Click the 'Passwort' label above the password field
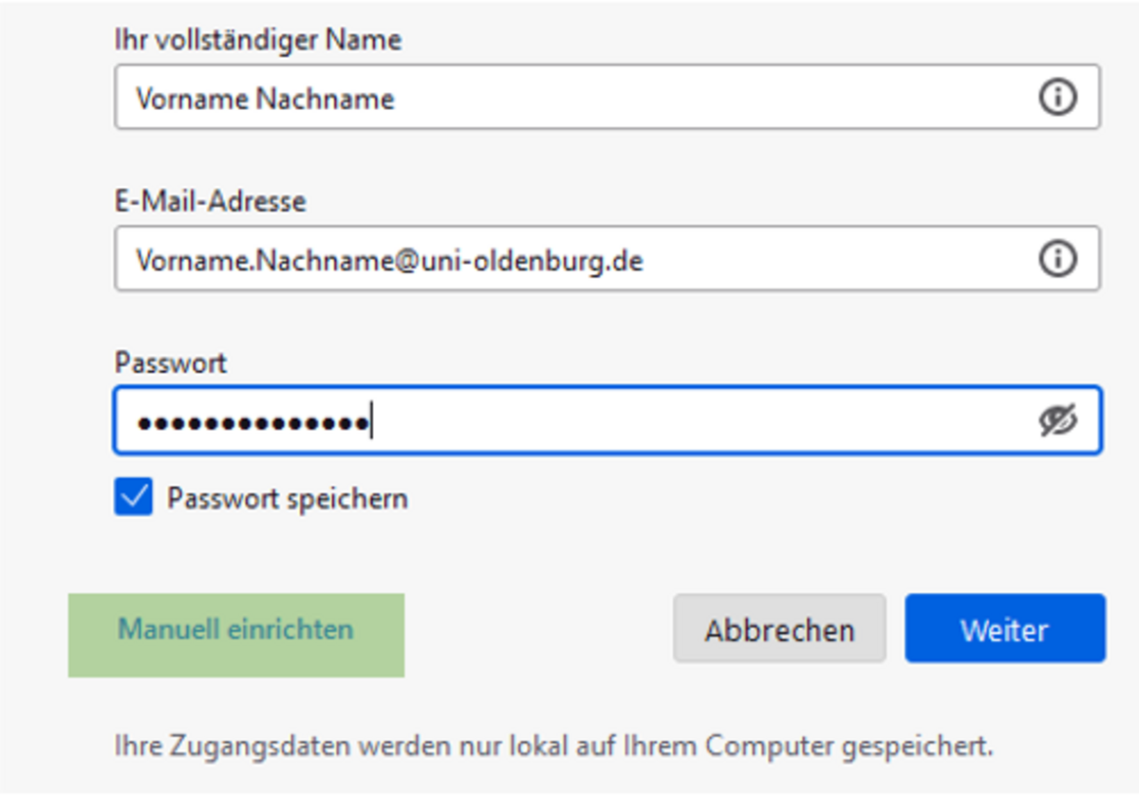The width and height of the screenshot is (1139, 798). [x=171, y=362]
